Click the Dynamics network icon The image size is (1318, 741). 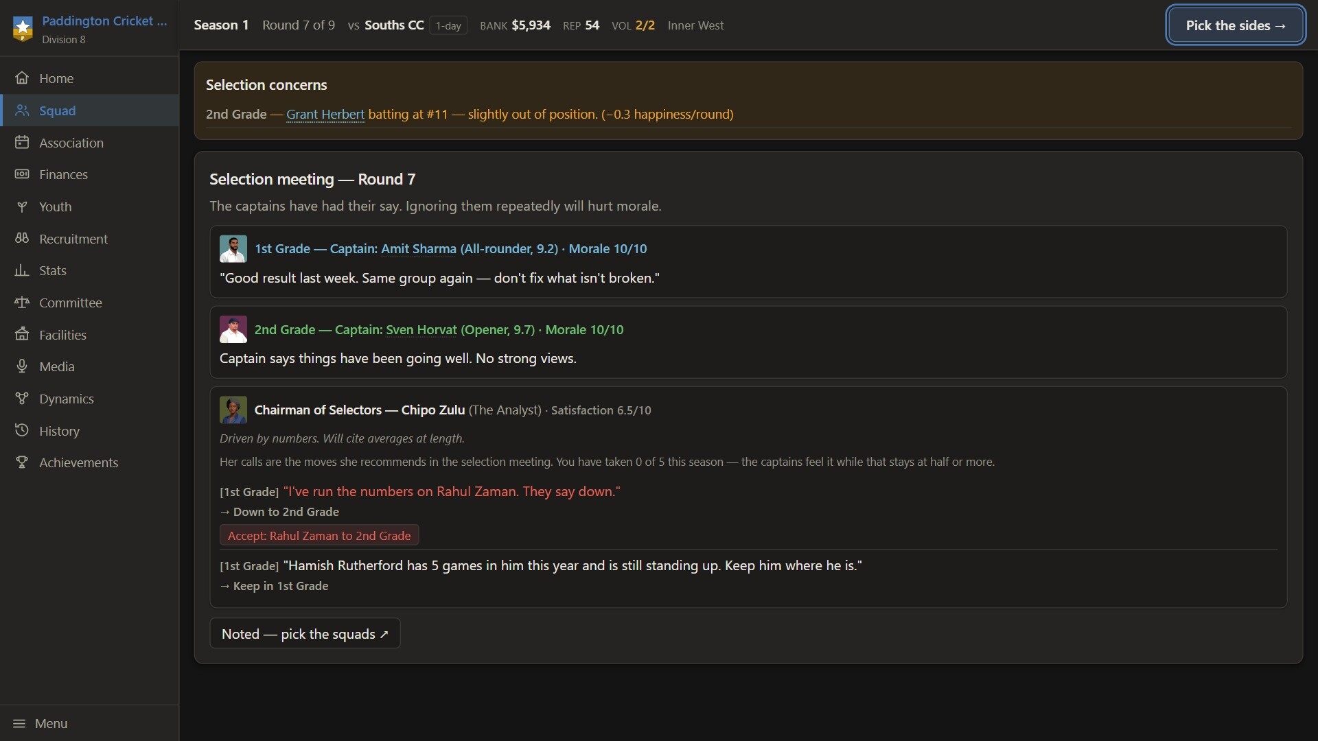tap(22, 399)
